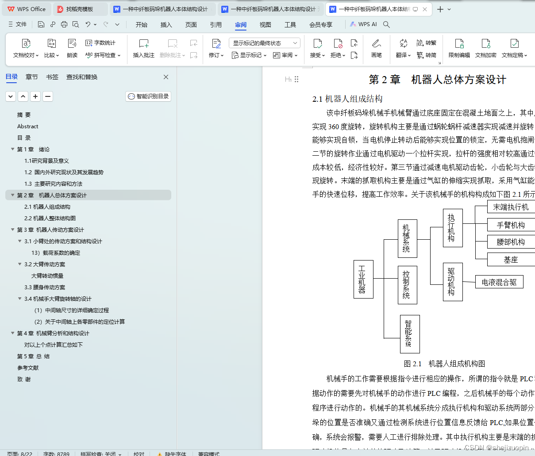Switch to 查找和替换 navigation tab

(82, 77)
